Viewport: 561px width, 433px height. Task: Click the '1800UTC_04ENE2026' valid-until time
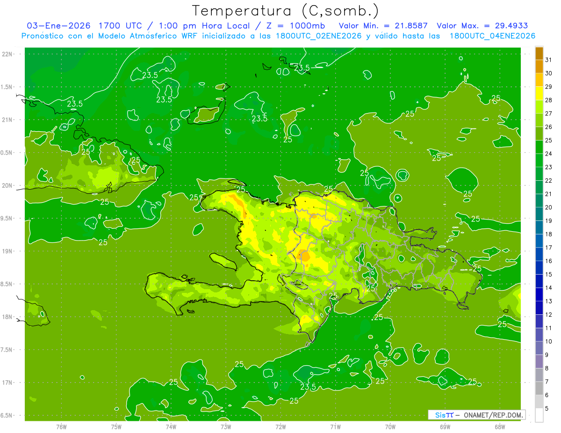click(x=492, y=36)
